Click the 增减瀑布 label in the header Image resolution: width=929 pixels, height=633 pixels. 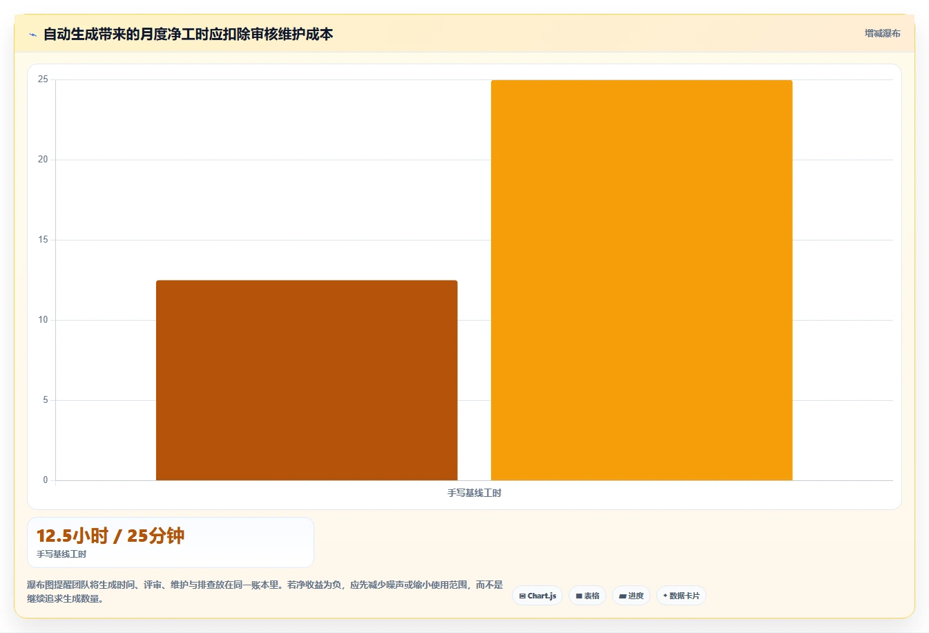pyautogui.click(x=883, y=33)
